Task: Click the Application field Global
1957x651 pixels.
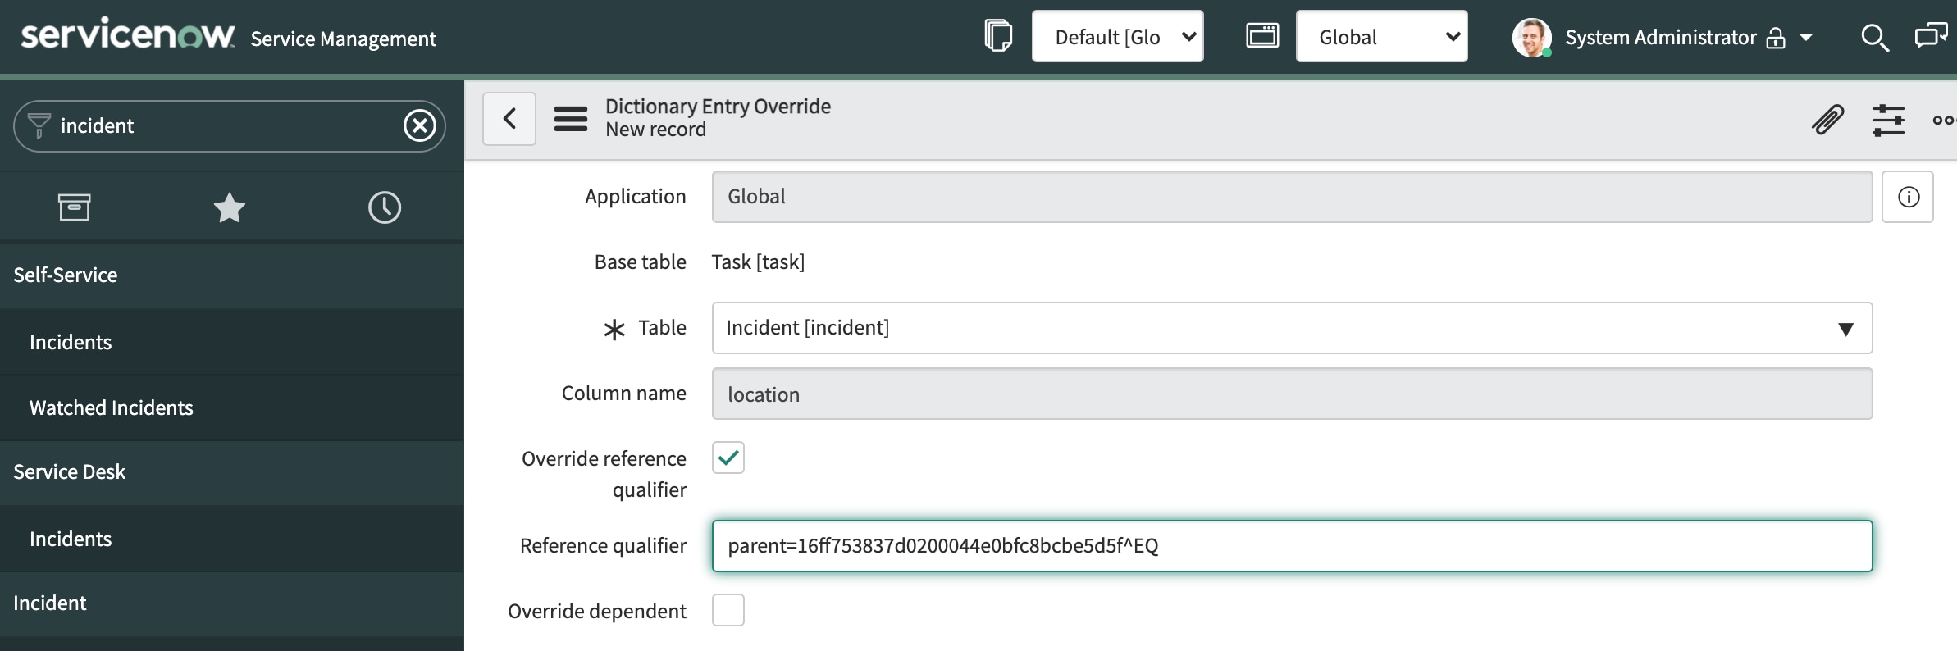Action: (1292, 197)
